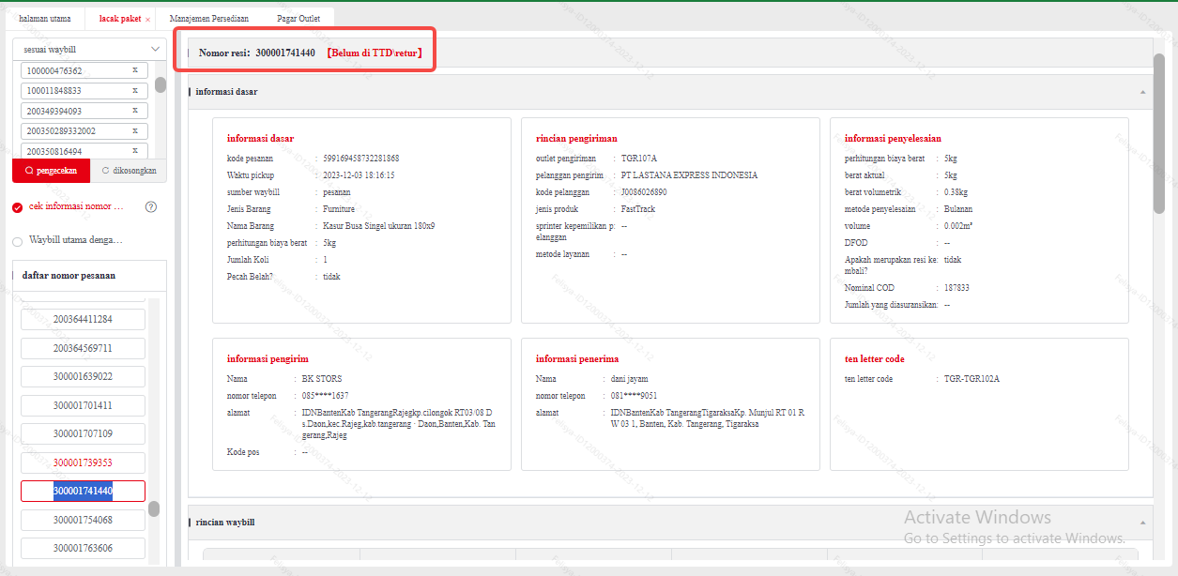Close the lacak paket tab

(147, 20)
